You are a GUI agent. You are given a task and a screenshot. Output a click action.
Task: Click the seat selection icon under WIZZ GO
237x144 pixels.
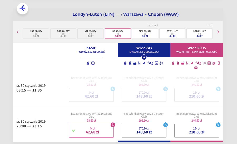coord(139,63)
